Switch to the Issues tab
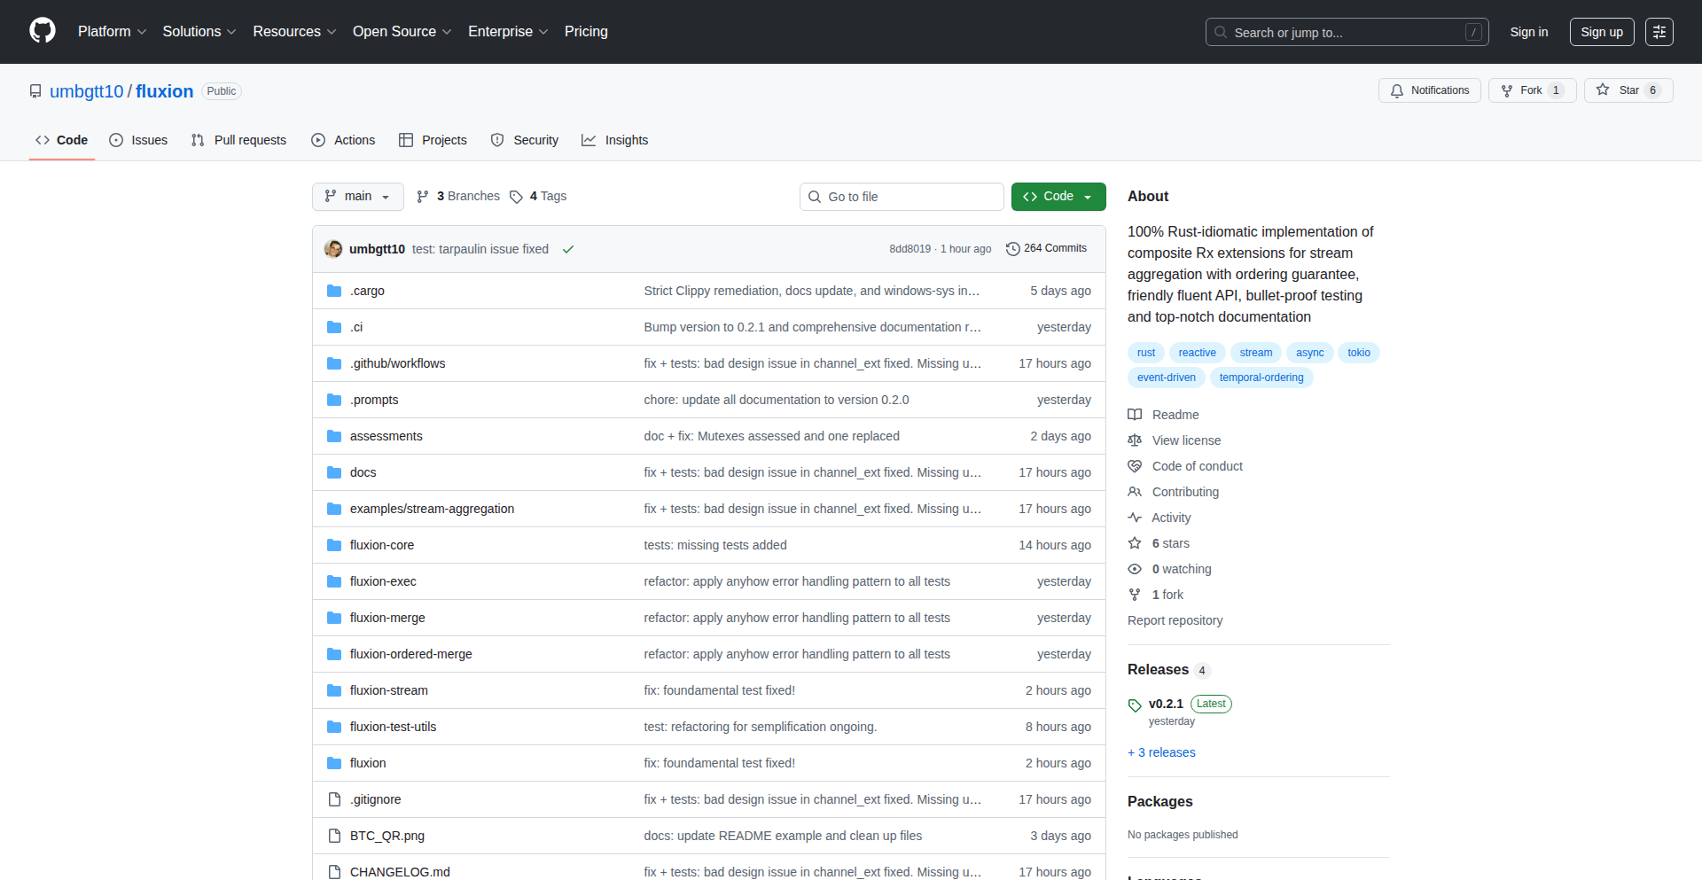The height and width of the screenshot is (880, 1702). [x=138, y=140]
